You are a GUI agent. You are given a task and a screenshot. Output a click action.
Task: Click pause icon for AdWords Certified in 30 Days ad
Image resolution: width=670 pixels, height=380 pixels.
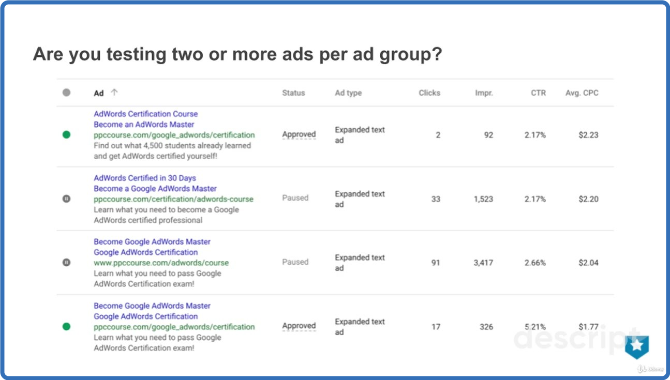point(66,199)
